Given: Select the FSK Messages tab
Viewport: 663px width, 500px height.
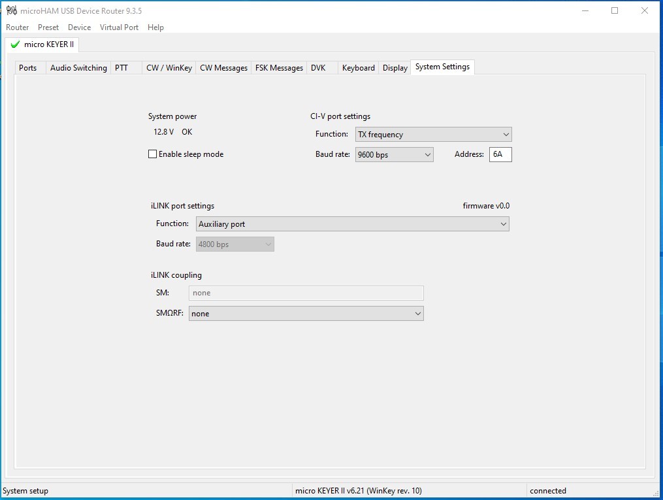Looking at the screenshot, I should [279, 68].
